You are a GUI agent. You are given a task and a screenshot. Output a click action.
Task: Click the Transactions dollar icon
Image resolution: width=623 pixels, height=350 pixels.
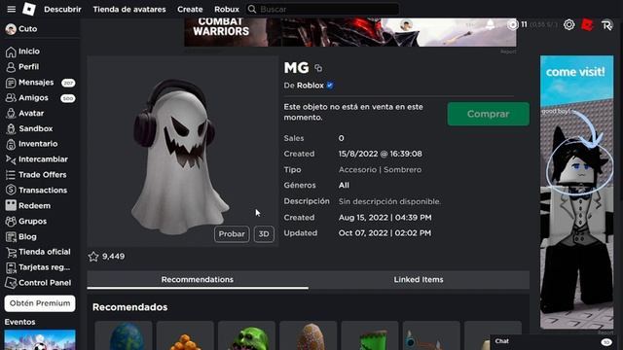click(x=11, y=191)
